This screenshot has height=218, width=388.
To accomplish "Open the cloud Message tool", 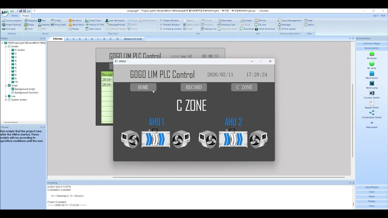I will click(284, 25).
